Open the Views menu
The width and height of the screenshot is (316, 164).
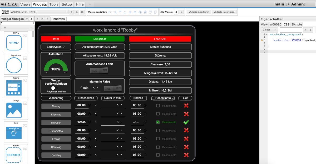pos(25,4)
